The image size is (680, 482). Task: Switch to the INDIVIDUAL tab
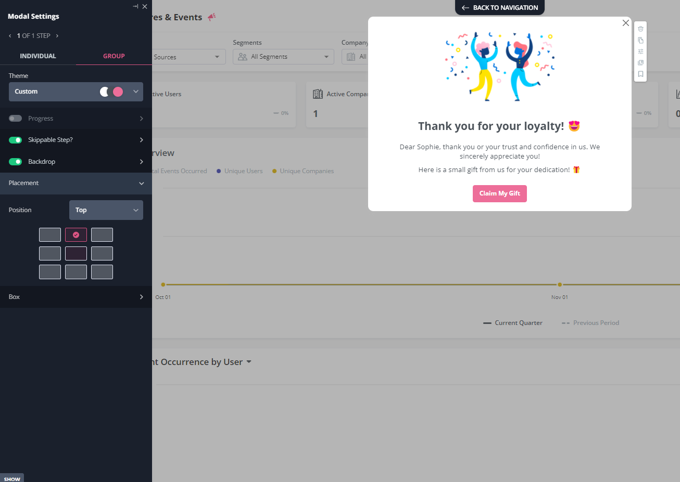[38, 56]
